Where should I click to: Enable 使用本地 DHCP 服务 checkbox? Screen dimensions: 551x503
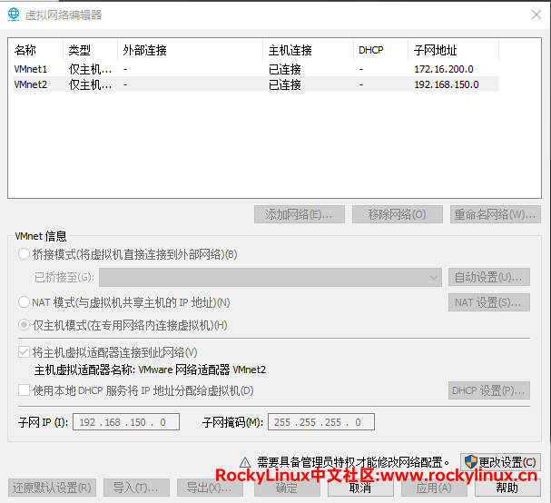[x=25, y=390]
